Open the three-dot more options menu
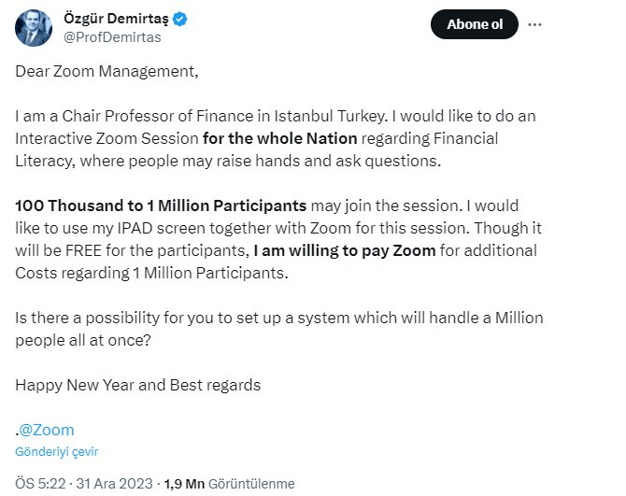 534,24
